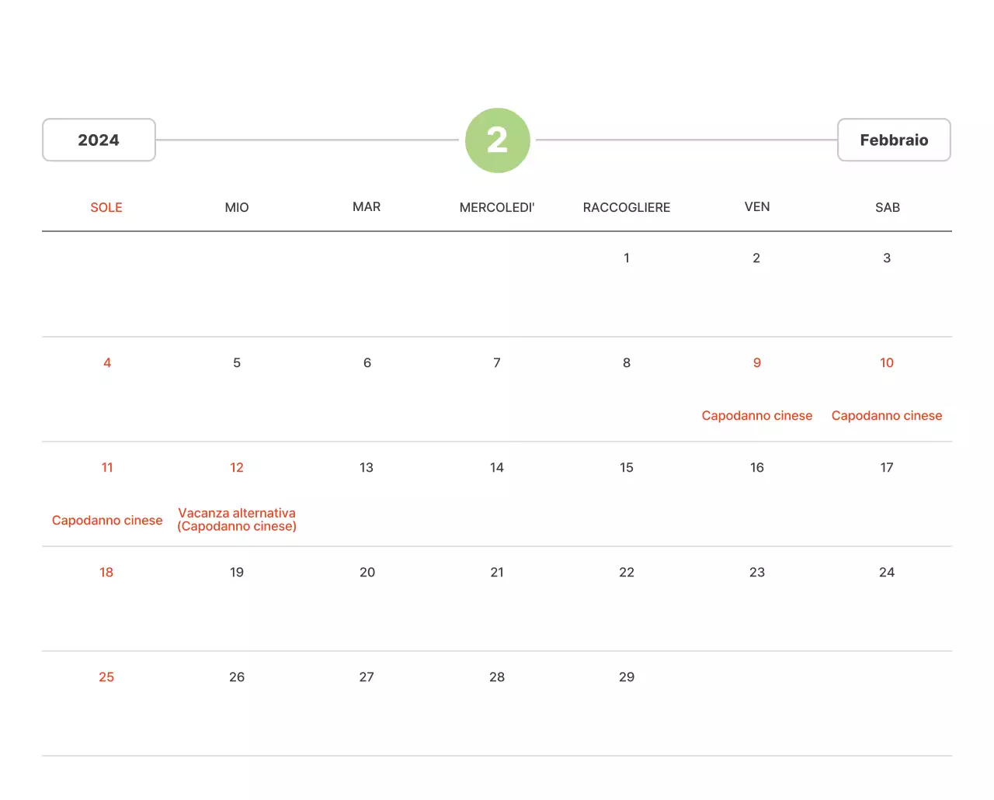Select Saturday the 24th

tap(886, 573)
